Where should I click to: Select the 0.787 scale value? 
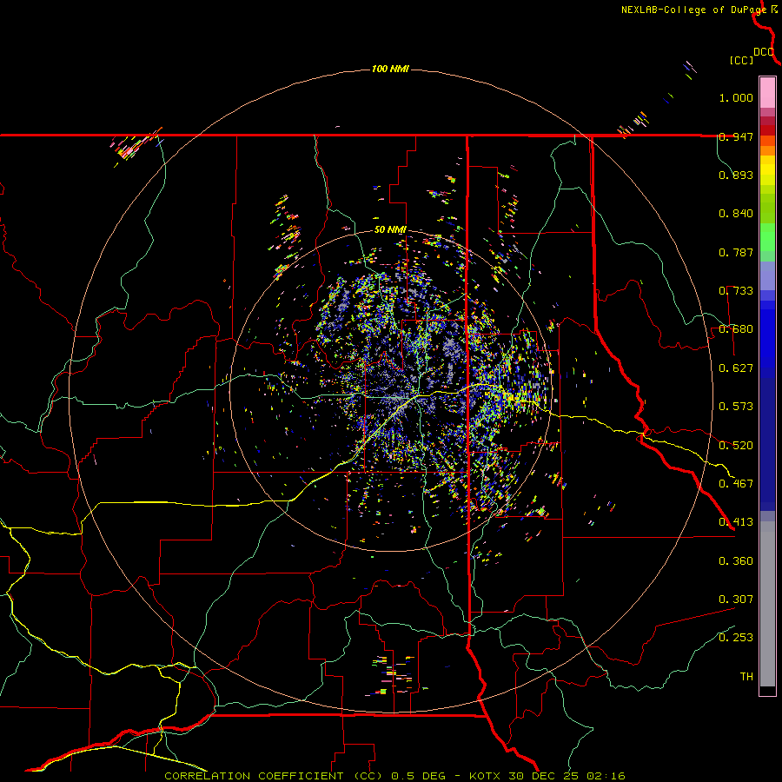pyautogui.click(x=736, y=252)
